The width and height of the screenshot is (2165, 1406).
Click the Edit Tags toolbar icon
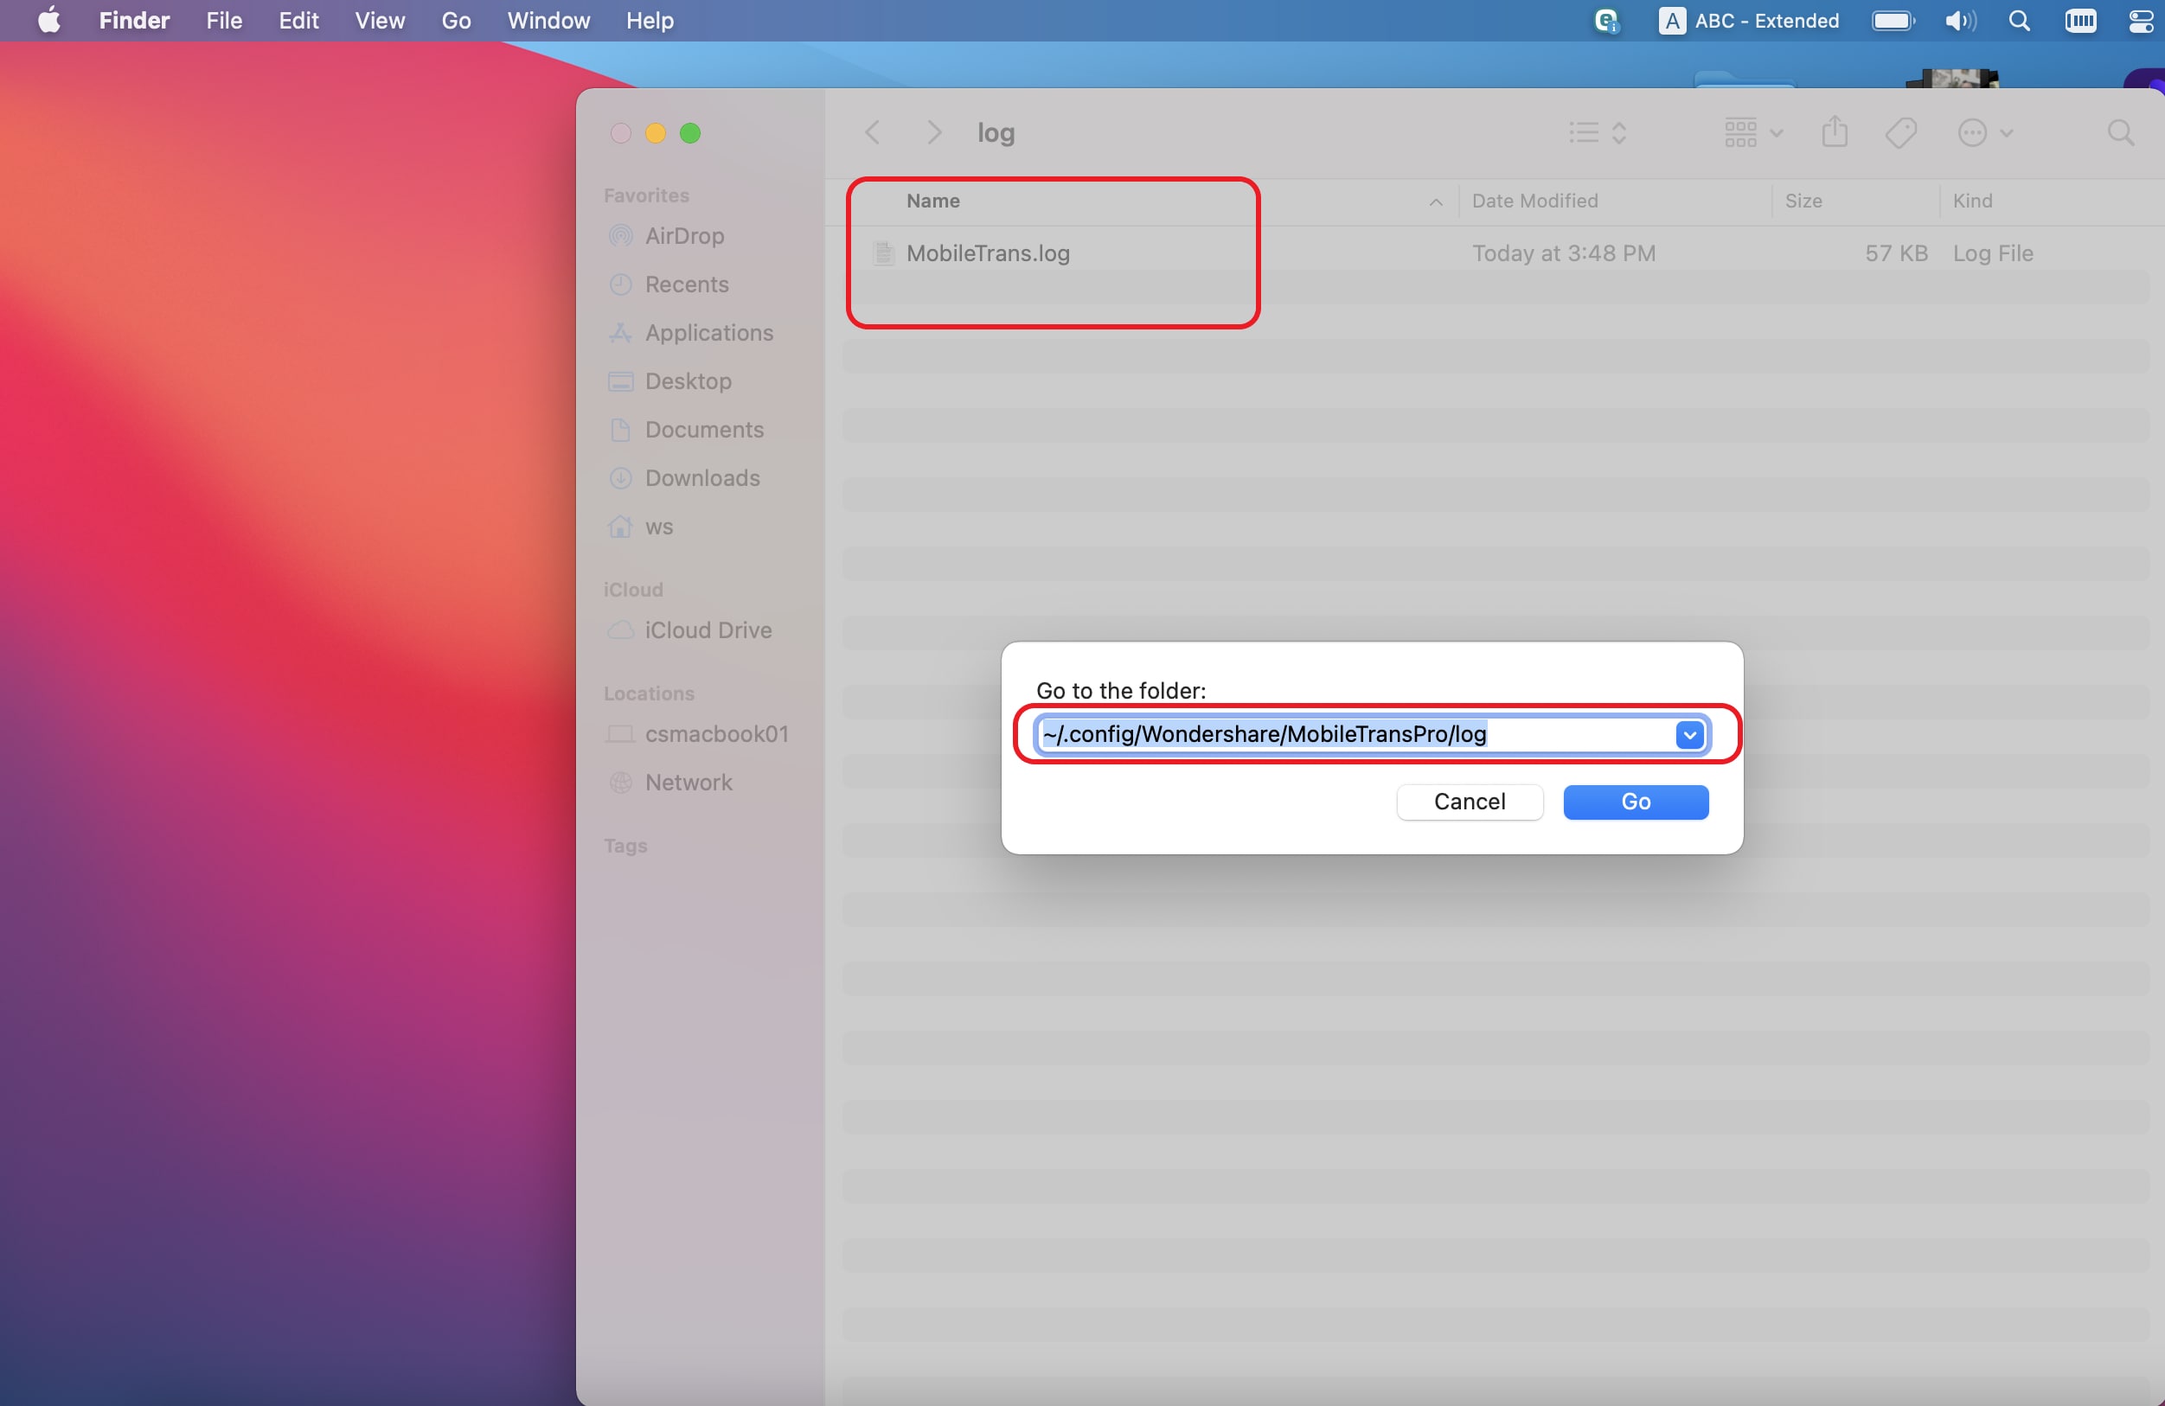1901,133
